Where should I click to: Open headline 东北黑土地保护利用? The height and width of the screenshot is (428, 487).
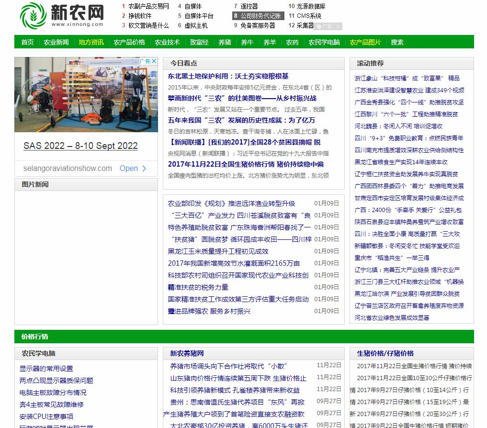coord(228,76)
